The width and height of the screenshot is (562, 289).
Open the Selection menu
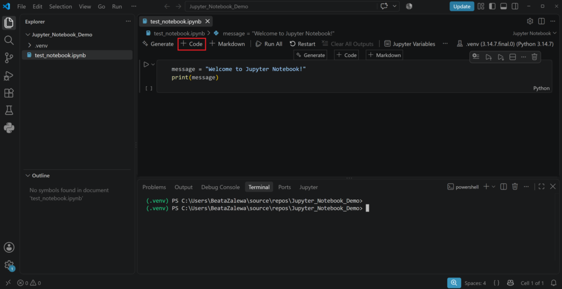pos(60,7)
